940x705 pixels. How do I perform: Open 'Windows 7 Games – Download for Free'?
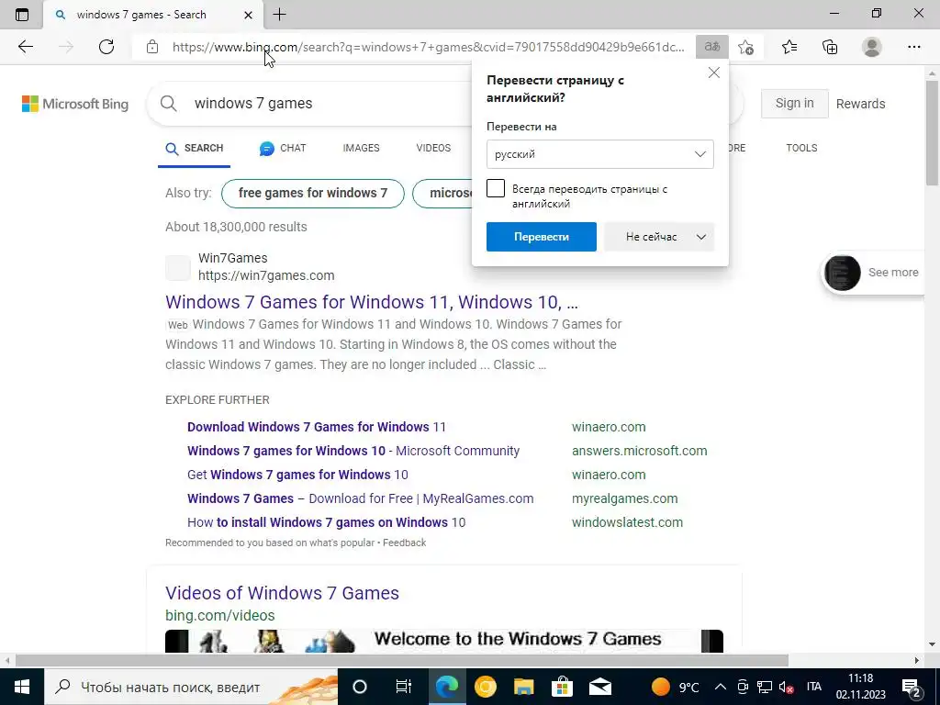tap(360, 498)
